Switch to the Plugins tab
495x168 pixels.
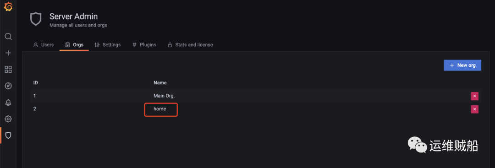pyautogui.click(x=144, y=45)
